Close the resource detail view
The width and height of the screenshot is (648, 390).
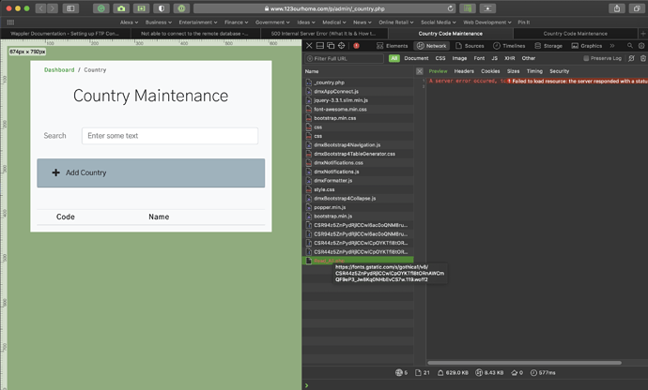(420, 71)
